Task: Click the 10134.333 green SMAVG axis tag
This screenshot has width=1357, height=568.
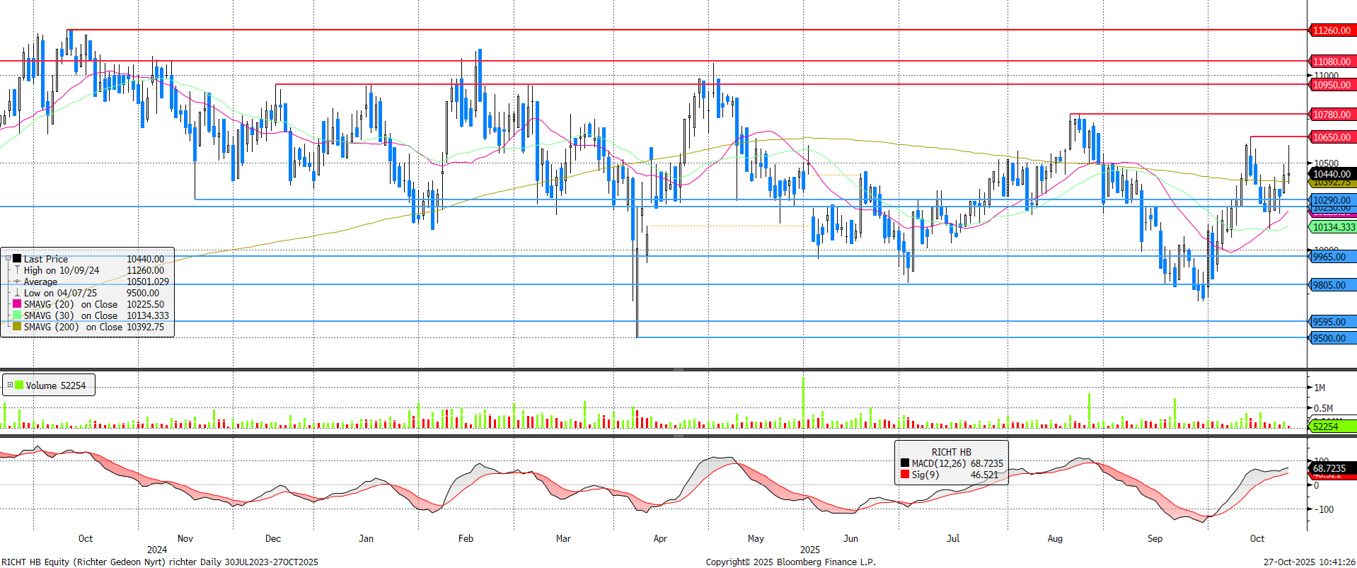Action: tap(1333, 227)
